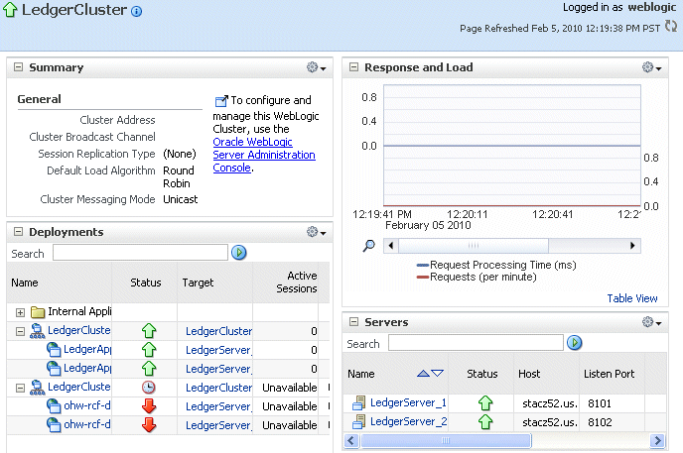Screen dimensions: 683x453
Task: Click the chart time scroller left arrow
Action: pos(391,246)
